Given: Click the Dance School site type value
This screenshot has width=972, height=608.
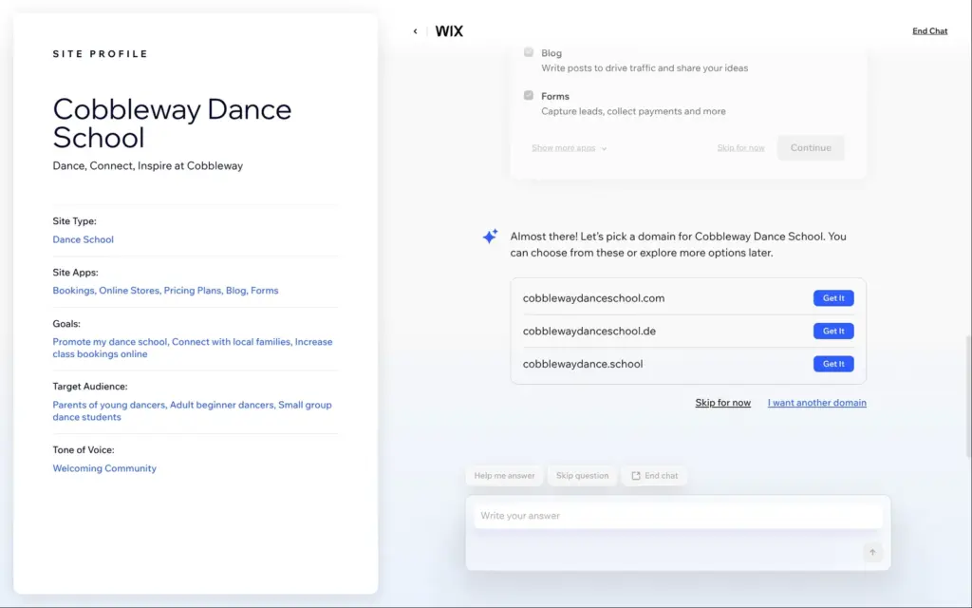Looking at the screenshot, I should pos(84,239).
